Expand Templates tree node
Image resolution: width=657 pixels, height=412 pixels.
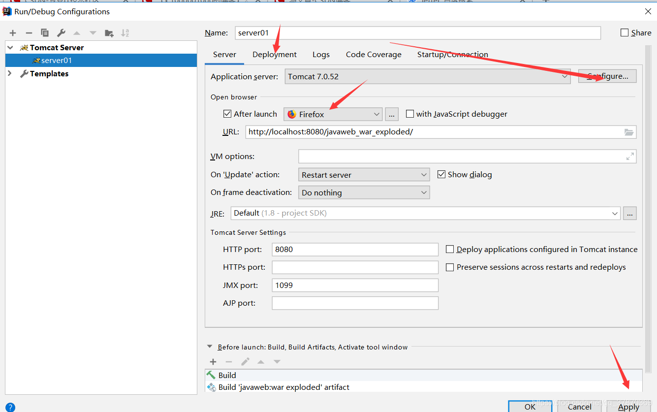(10, 73)
